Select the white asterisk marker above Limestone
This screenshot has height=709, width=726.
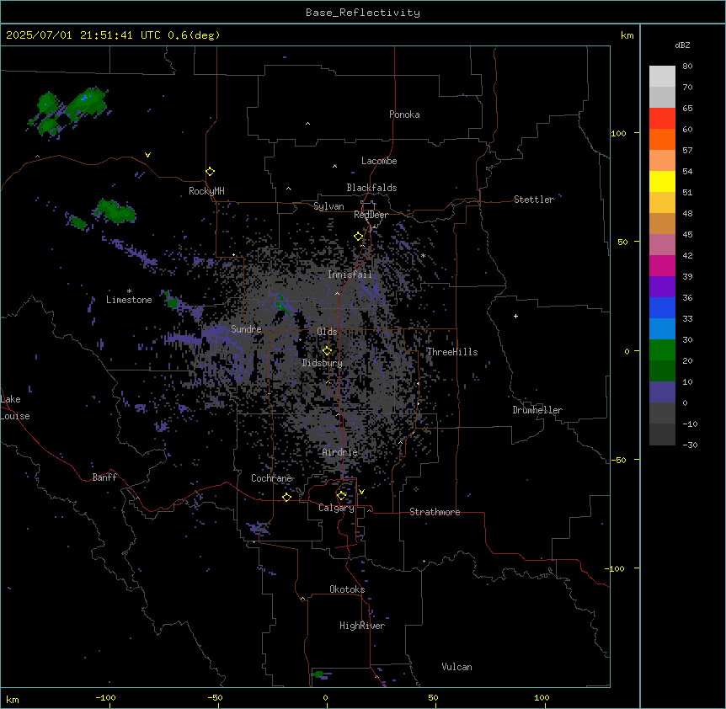(x=129, y=291)
